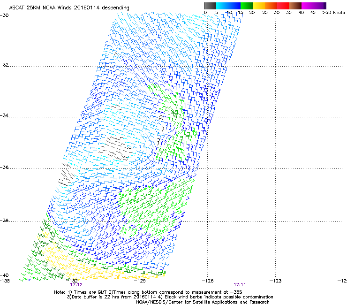Screen dimensions: 347x305
Task: Click the orange 25-30 knots legend swatch
Action: click(x=271, y=6)
